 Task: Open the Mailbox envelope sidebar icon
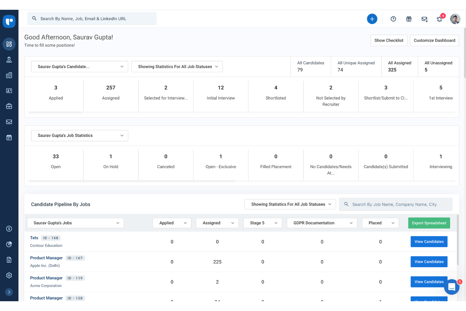click(9, 122)
